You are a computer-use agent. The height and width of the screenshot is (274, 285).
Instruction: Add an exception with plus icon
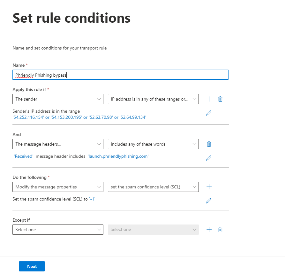pos(209,230)
